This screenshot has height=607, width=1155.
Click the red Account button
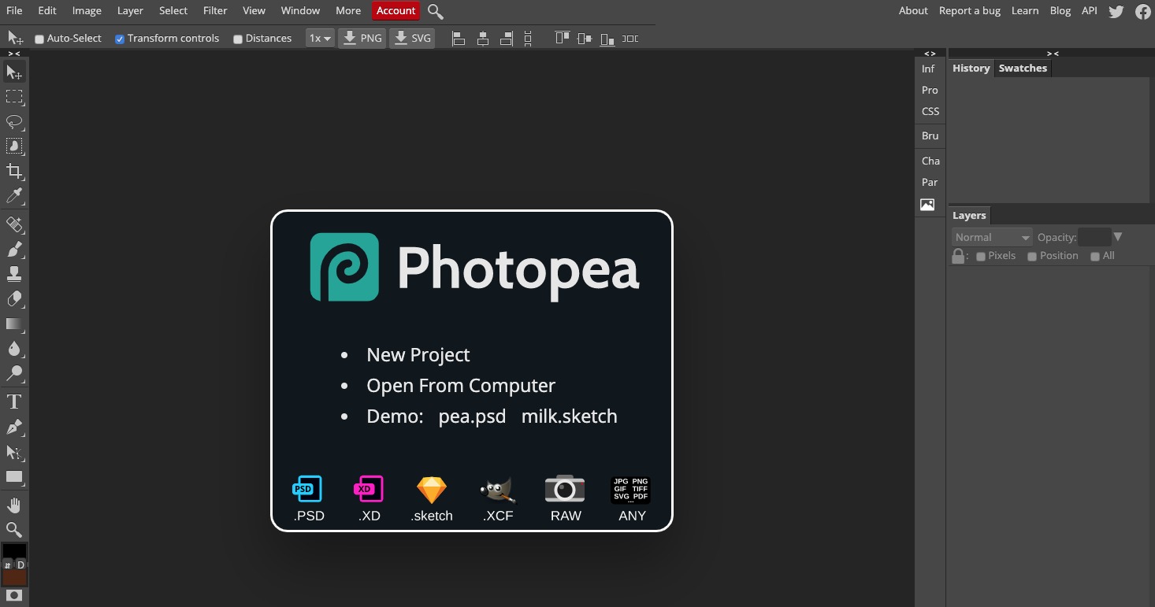click(396, 11)
